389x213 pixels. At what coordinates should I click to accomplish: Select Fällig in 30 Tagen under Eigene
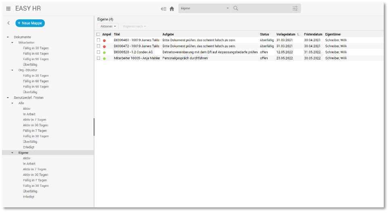(x=36, y=186)
